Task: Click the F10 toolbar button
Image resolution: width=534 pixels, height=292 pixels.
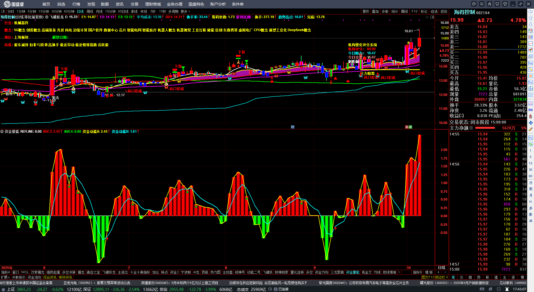Action: pyautogui.click(x=414, y=11)
